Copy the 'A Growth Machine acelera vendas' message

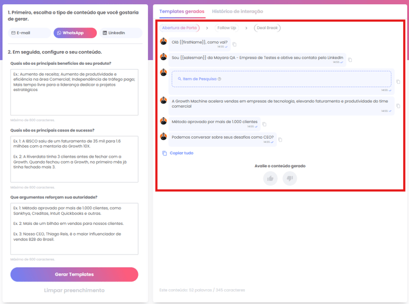point(398,106)
